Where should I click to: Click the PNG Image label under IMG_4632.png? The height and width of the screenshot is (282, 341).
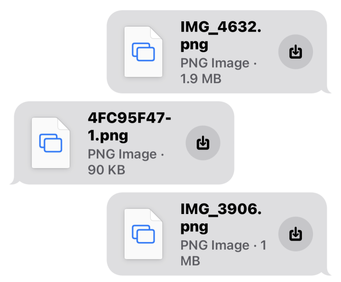(215, 64)
